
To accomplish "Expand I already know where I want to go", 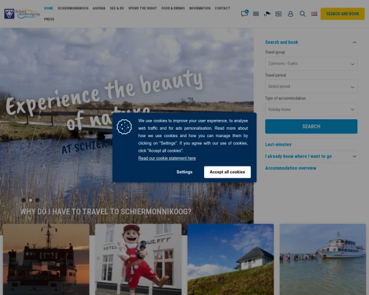I will (x=311, y=157).
